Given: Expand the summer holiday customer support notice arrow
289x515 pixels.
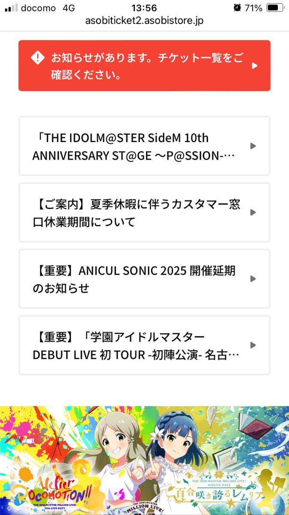Looking at the screenshot, I should (x=253, y=212).
